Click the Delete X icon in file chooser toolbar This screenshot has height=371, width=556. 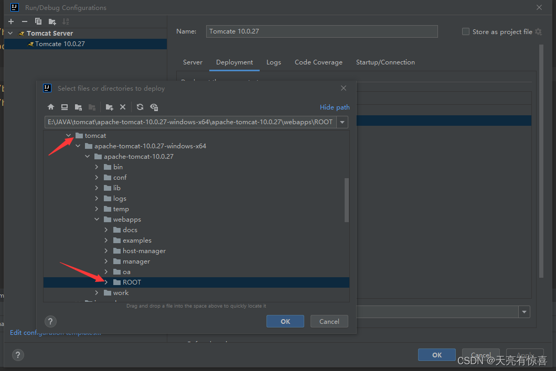pyautogui.click(x=123, y=107)
